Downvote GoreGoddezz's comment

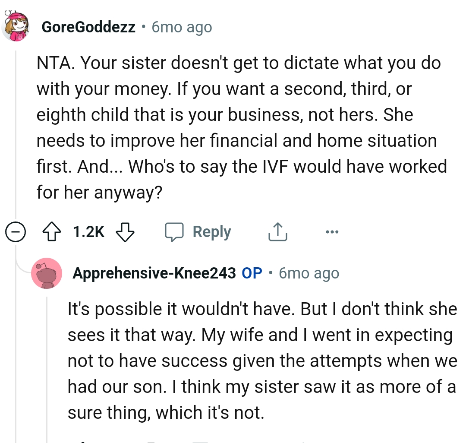125,232
